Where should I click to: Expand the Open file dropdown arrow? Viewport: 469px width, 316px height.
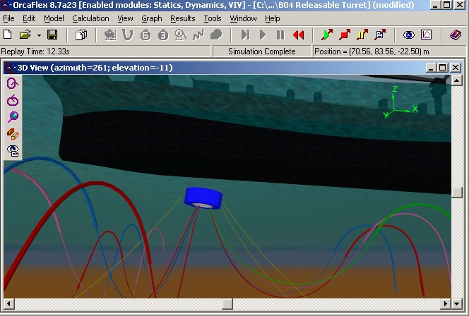pyautogui.click(x=39, y=35)
